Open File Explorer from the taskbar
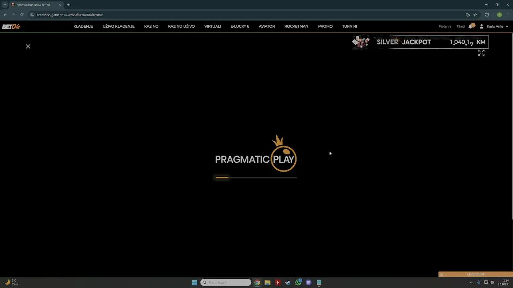This screenshot has width=513, height=288. tap(267, 282)
